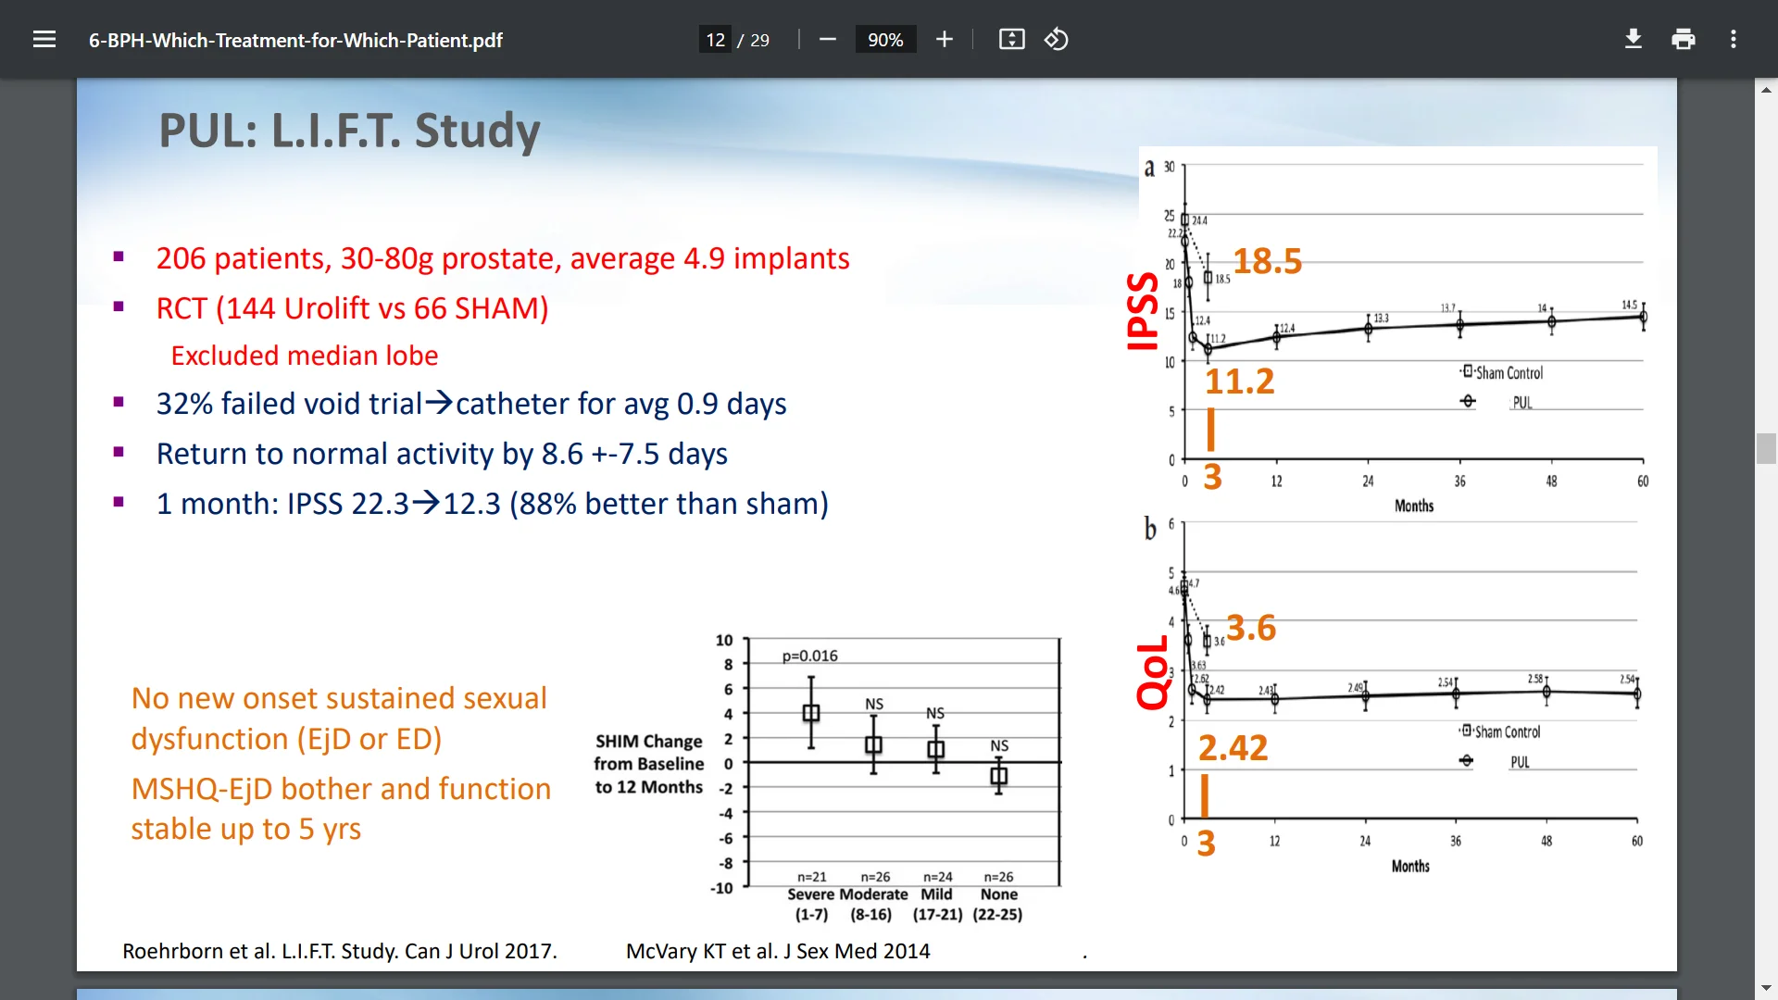Print the PDF document
The image size is (1778, 1000).
click(1684, 40)
